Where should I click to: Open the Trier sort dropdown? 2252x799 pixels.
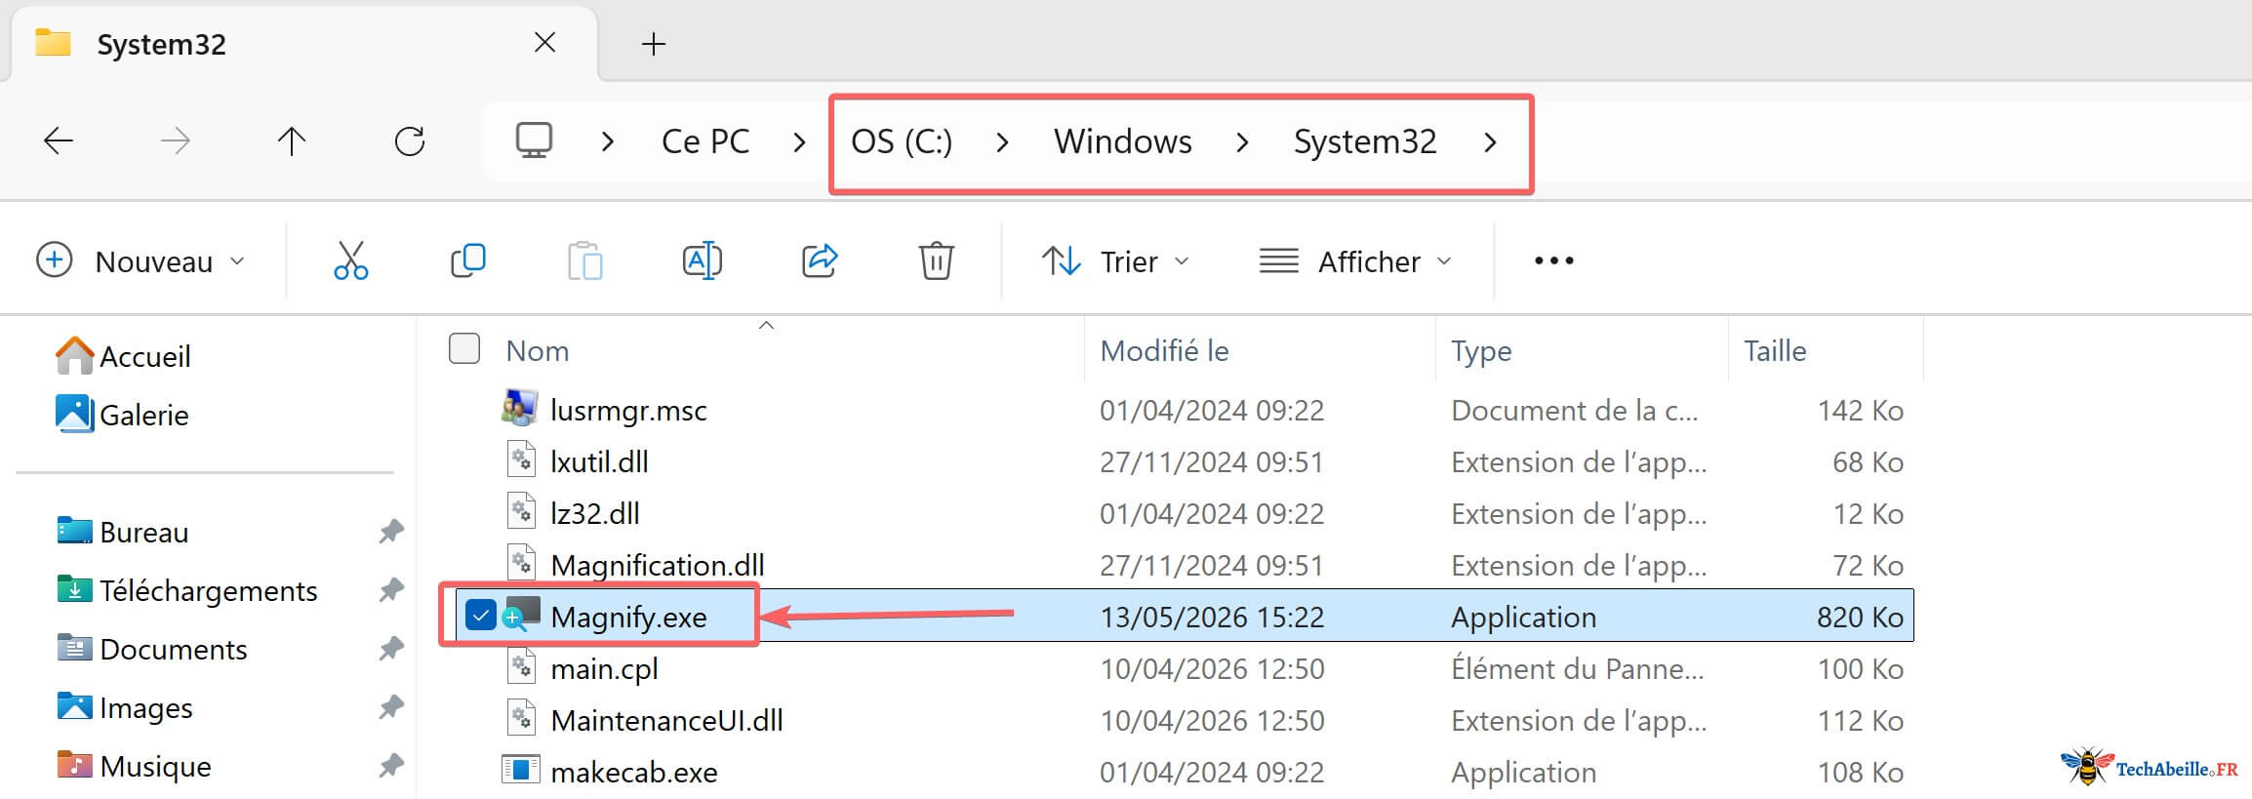pos(1116,260)
